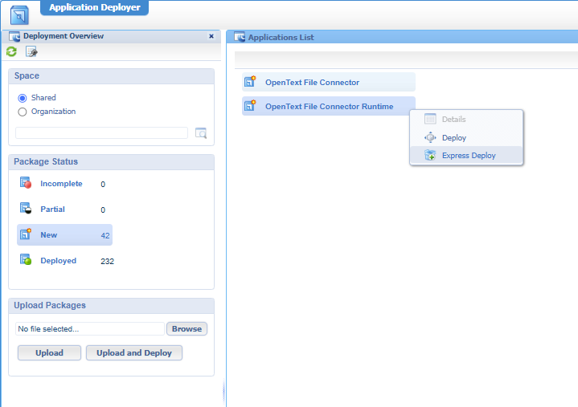The width and height of the screenshot is (578, 407).
Task: Click the Incomplete package status icon
Action: (25, 184)
